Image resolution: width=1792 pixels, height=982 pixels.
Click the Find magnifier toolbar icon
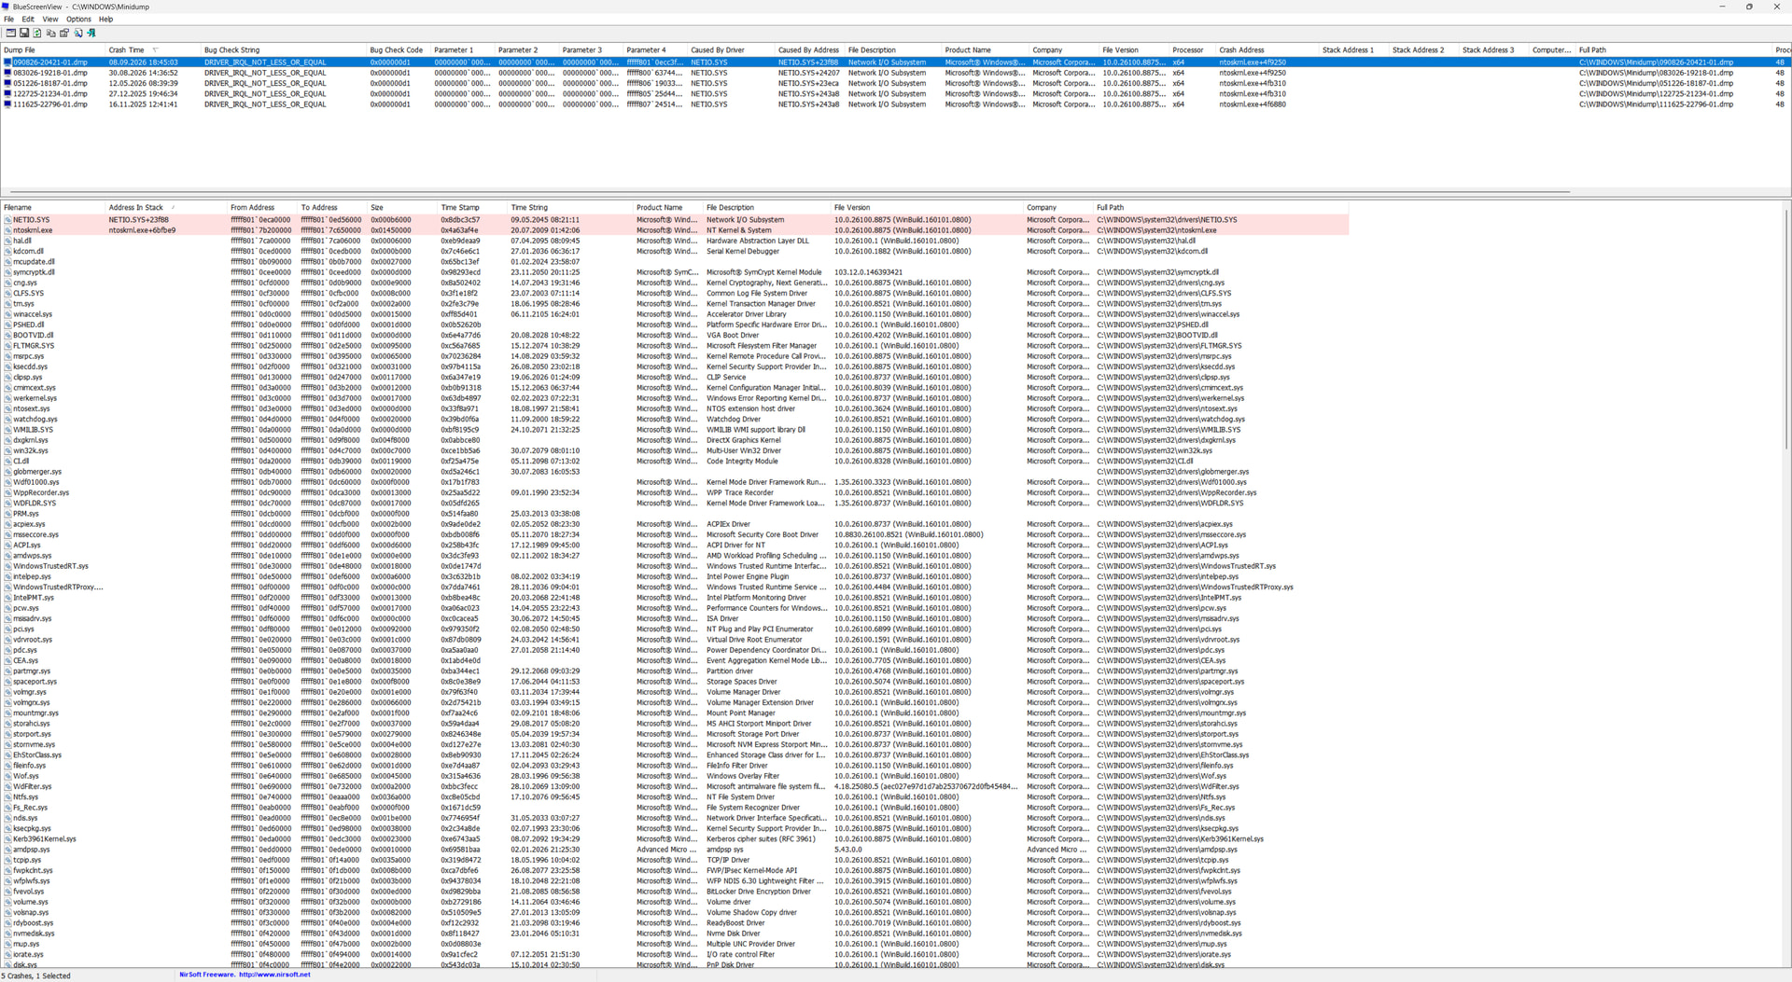pos(78,33)
